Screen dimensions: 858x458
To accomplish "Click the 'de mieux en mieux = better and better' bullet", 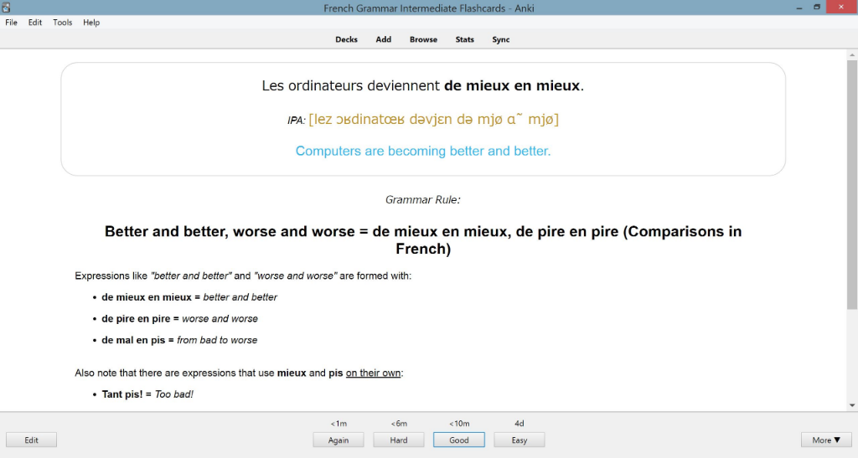I will [189, 297].
